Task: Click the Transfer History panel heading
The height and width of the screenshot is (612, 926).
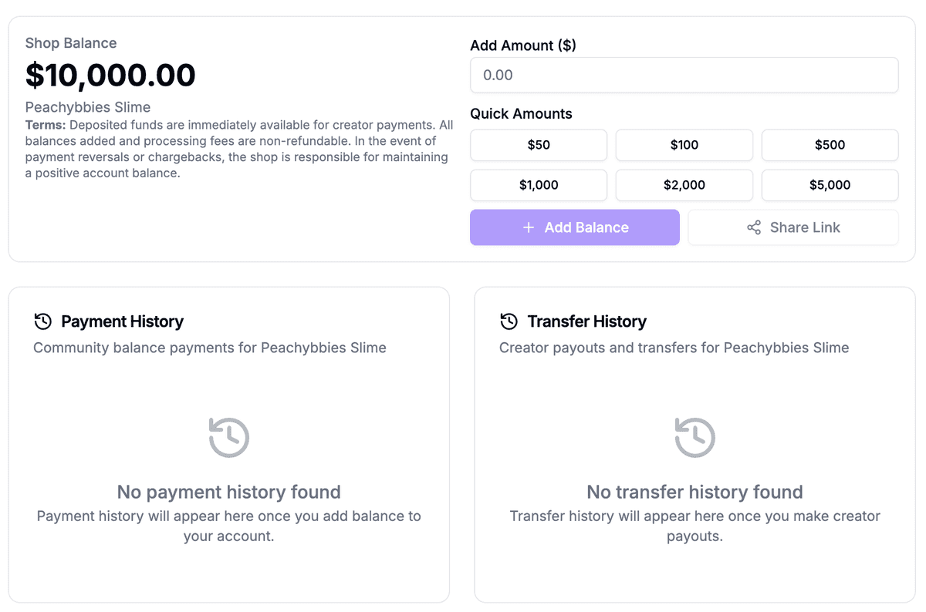Action: [x=586, y=321]
